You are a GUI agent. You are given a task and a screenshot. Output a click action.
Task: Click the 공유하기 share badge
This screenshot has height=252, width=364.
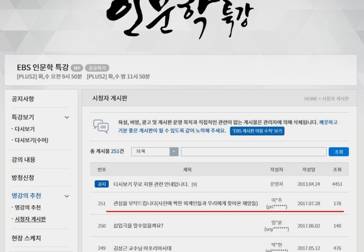point(97,68)
